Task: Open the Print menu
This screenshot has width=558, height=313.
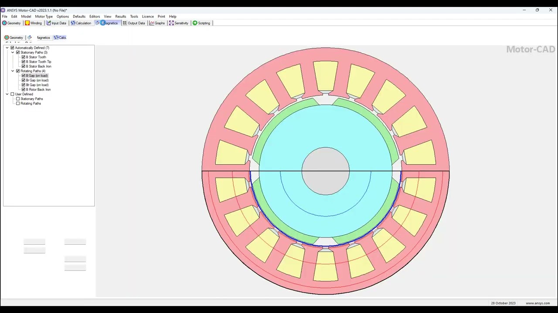Action: 161,17
